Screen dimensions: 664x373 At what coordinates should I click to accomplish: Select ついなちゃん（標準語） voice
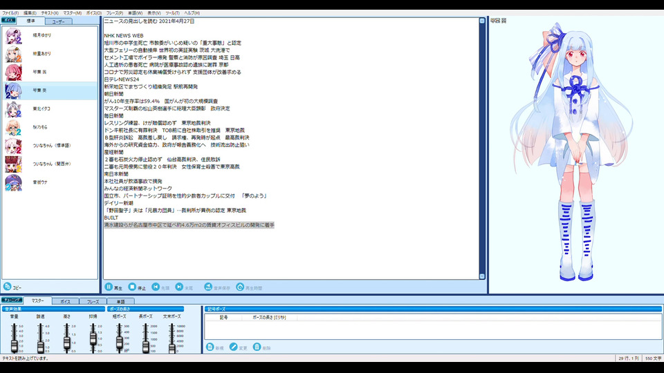tap(14, 146)
